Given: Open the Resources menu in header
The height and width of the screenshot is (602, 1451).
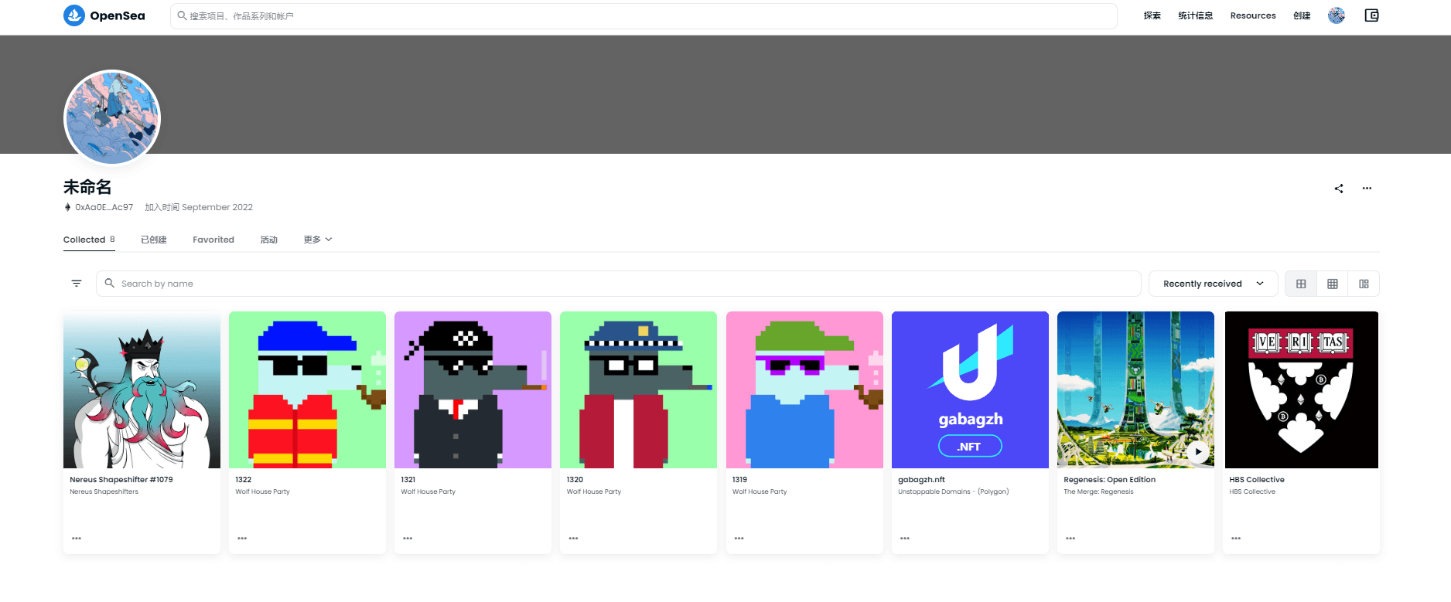Looking at the screenshot, I should coord(1253,15).
